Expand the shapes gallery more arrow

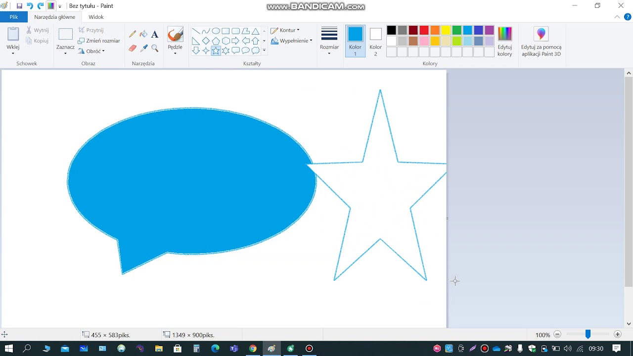point(264,50)
